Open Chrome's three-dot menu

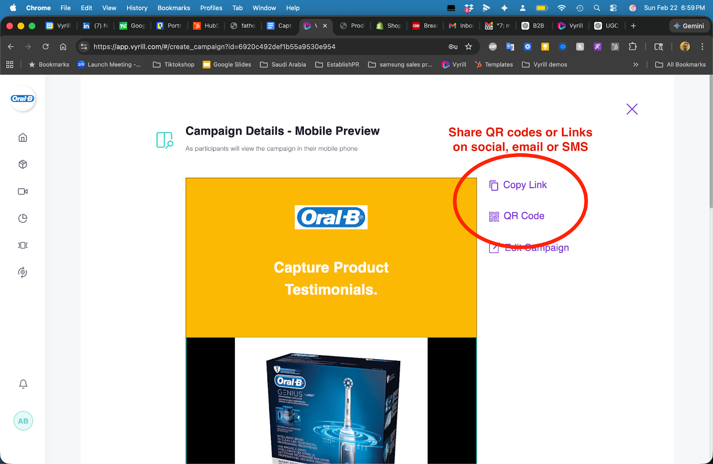click(x=702, y=46)
